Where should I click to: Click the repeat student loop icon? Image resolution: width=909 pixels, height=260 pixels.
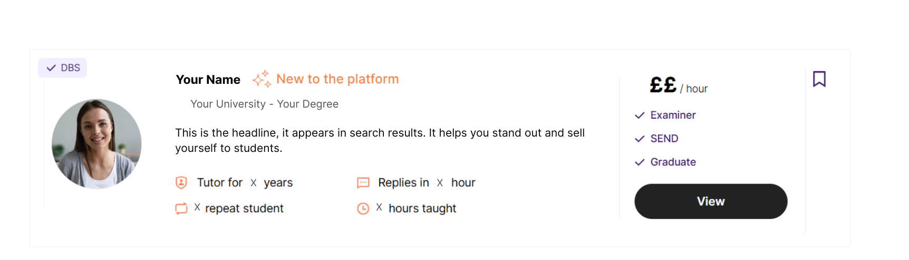click(x=181, y=208)
